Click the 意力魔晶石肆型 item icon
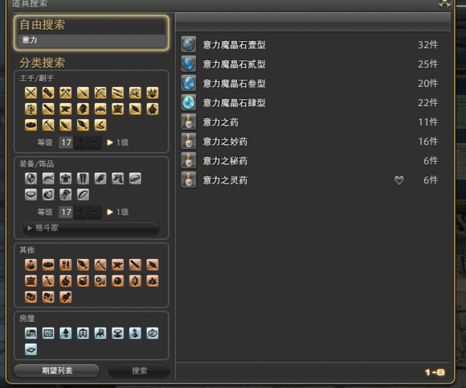 click(x=189, y=103)
